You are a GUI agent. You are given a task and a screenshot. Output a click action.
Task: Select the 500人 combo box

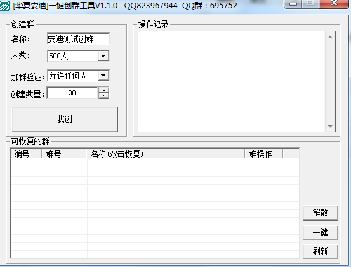pyautogui.click(x=78, y=56)
